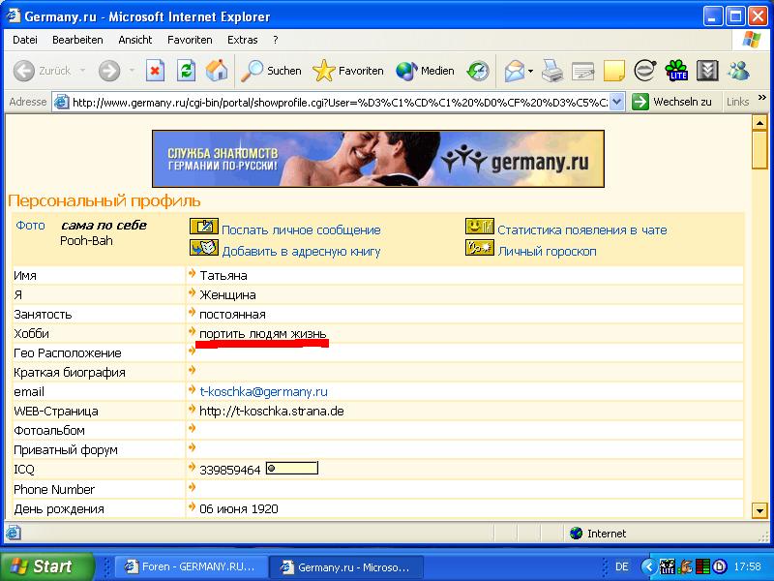Click Послать личное сообщение link
This screenshot has height=581, width=774.
point(301,230)
